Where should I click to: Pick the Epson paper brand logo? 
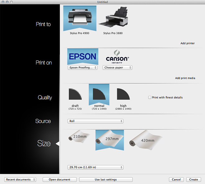[x=83, y=57]
